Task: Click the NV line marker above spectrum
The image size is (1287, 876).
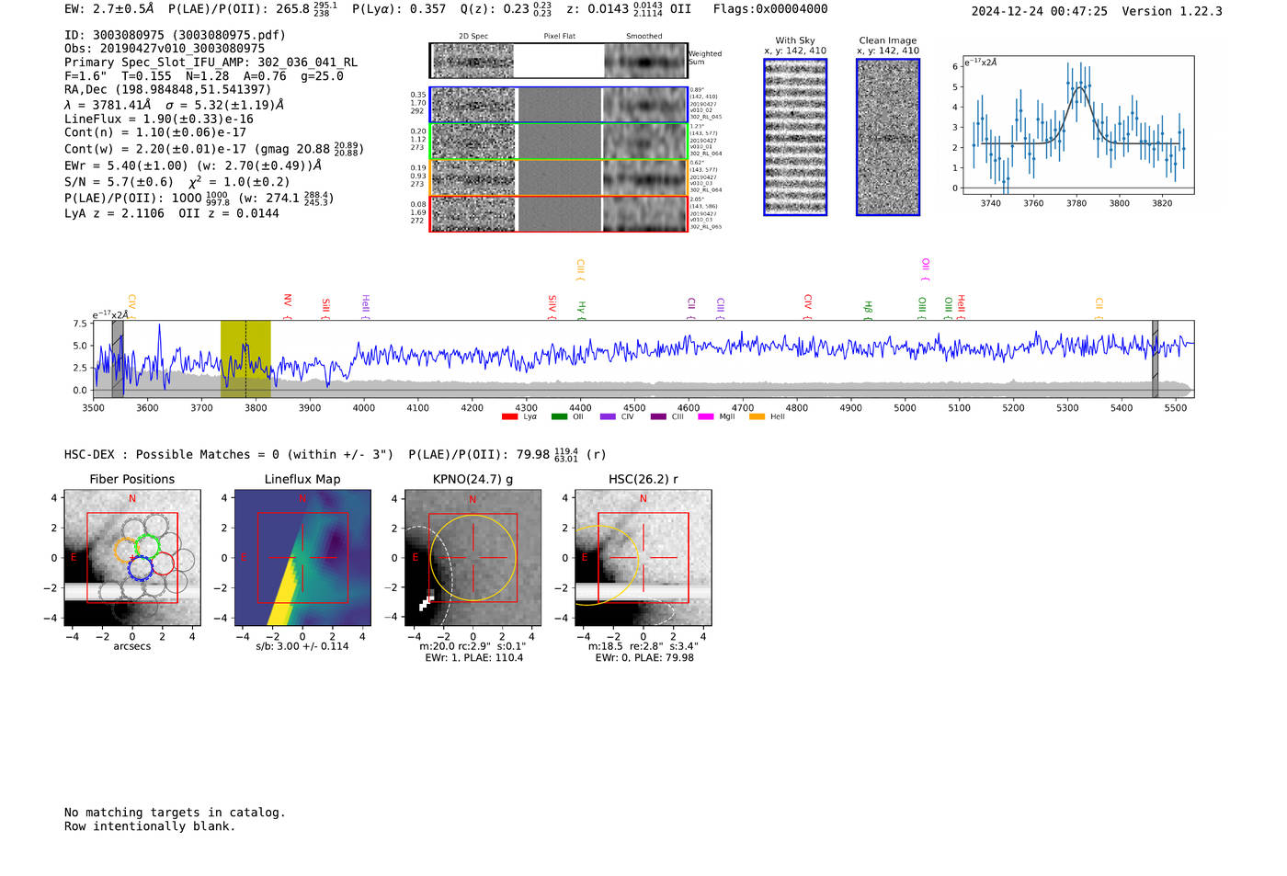Action: coord(288,301)
